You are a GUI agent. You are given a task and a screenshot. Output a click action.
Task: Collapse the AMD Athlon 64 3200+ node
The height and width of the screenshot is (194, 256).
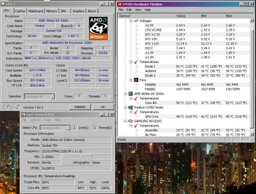pos(125,94)
